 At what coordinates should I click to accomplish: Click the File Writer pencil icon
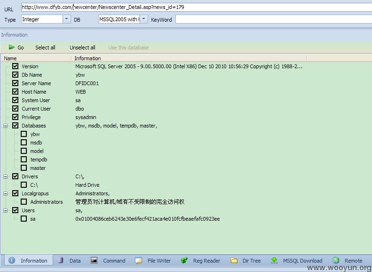click(x=139, y=261)
